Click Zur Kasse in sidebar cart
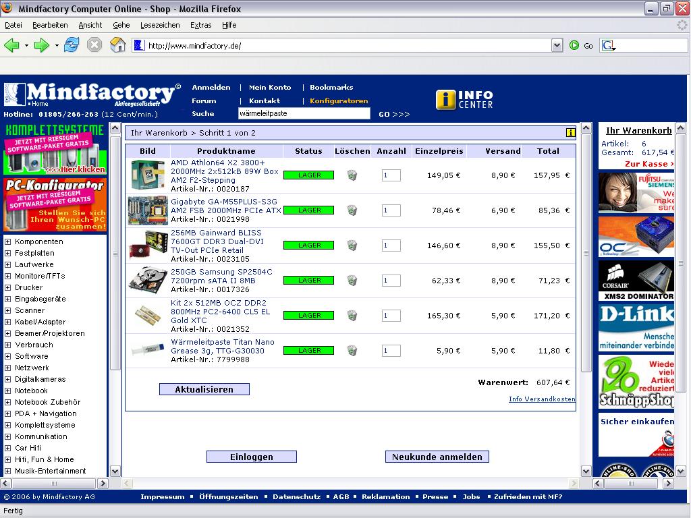This screenshot has width=691, height=518. (x=648, y=164)
